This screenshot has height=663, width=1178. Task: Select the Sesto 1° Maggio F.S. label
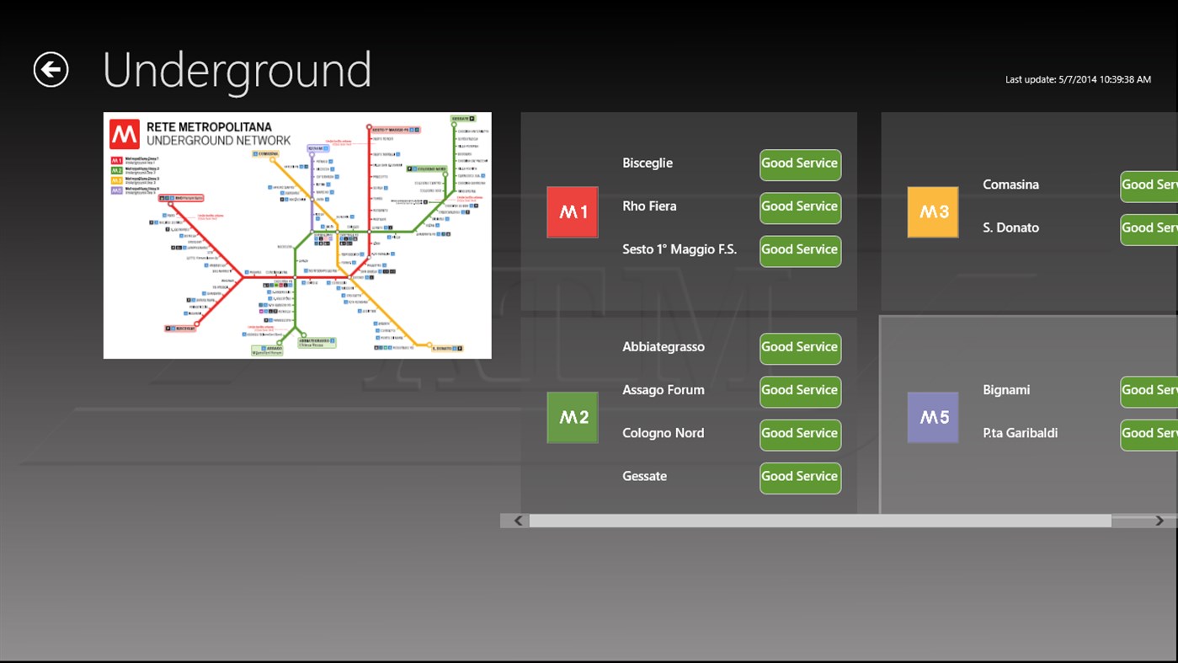680,249
